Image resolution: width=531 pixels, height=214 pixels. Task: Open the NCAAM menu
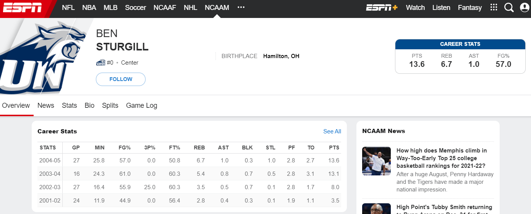(x=217, y=8)
